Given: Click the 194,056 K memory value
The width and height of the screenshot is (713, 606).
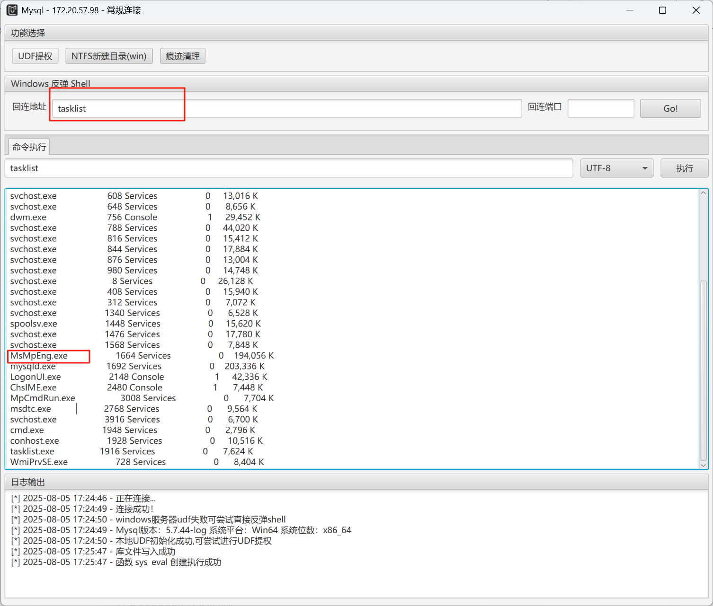Looking at the screenshot, I should coord(254,355).
